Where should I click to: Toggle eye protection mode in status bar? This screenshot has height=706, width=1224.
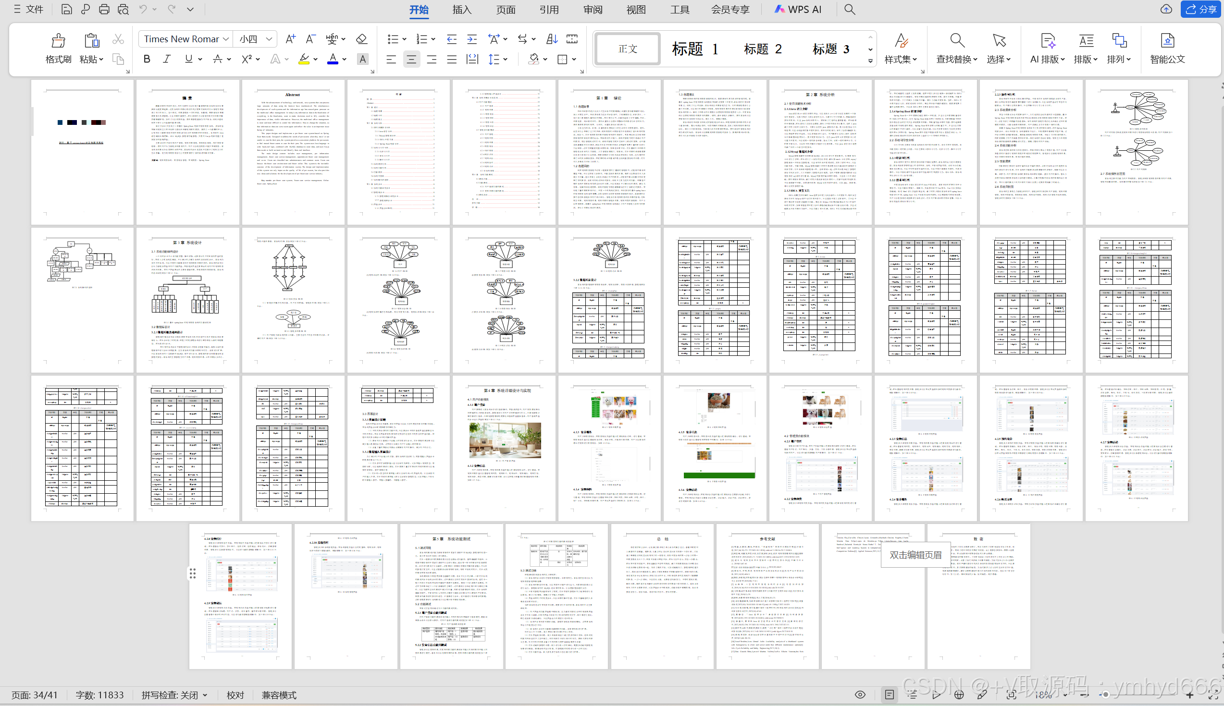point(860,695)
